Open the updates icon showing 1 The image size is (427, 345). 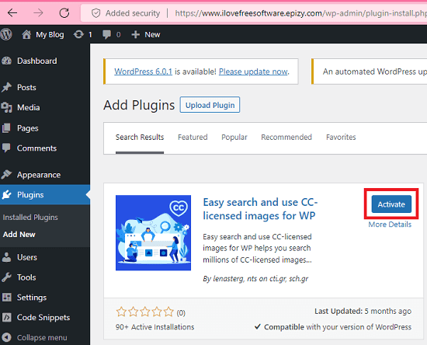[78, 35]
